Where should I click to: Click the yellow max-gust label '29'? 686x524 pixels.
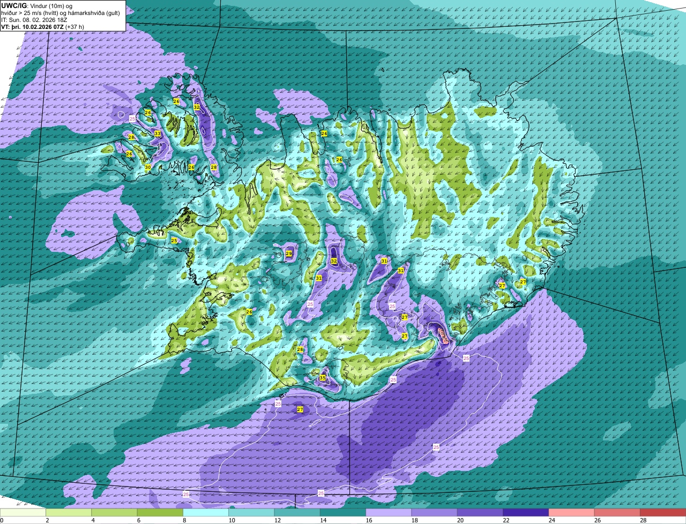pyautogui.click(x=288, y=253)
